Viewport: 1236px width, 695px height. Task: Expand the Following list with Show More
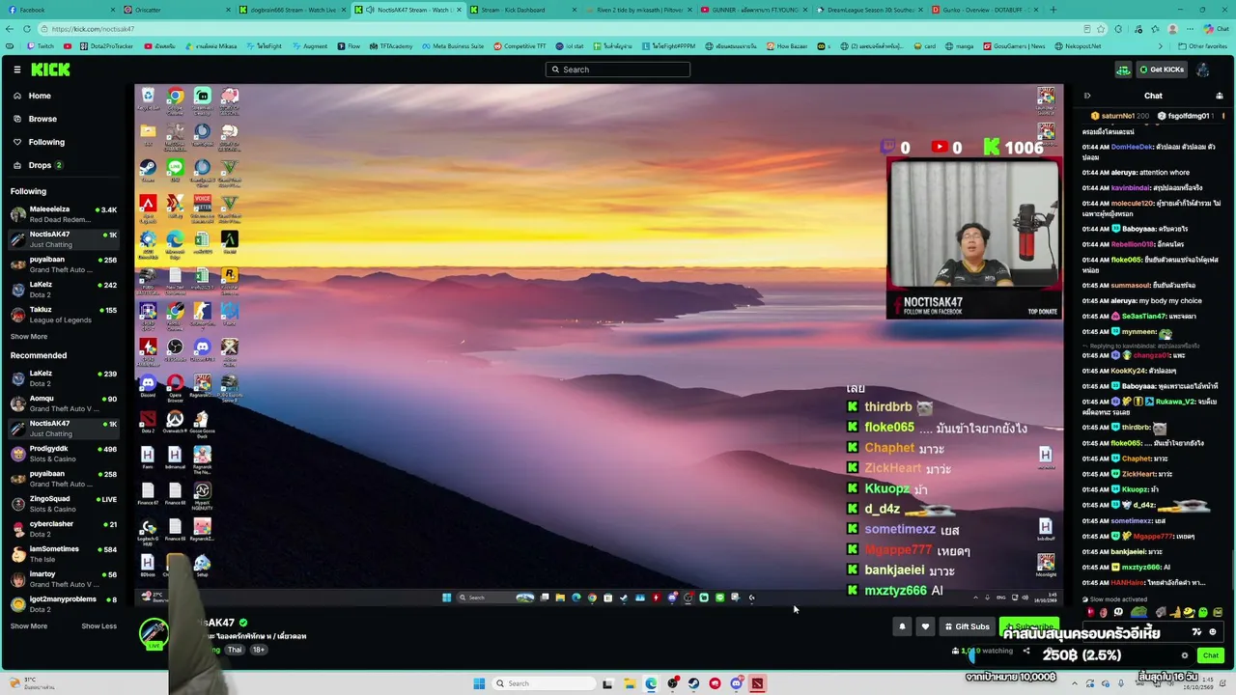[29, 337]
